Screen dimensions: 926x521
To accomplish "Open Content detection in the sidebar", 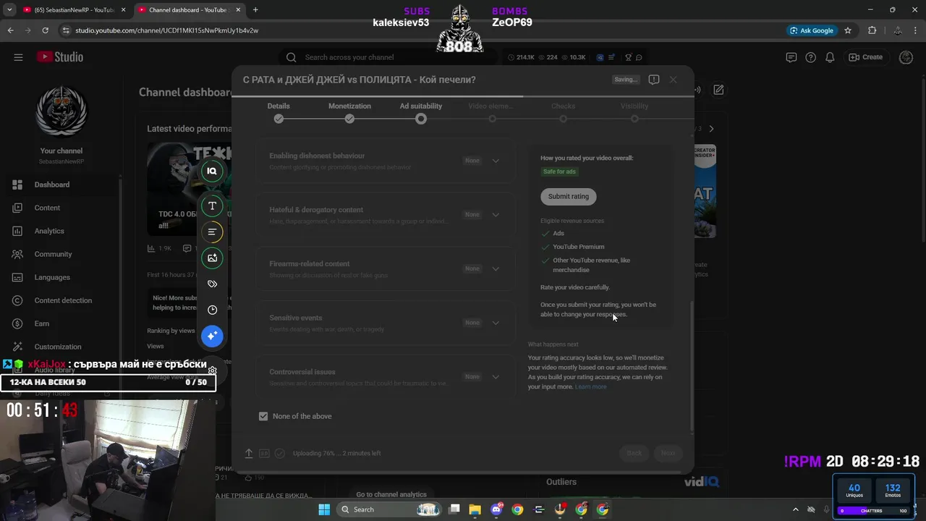I will click(61, 300).
